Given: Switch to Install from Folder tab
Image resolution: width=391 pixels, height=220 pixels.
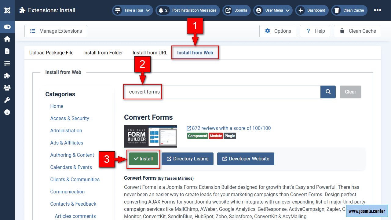Looking at the screenshot, I should (x=103, y=53).
